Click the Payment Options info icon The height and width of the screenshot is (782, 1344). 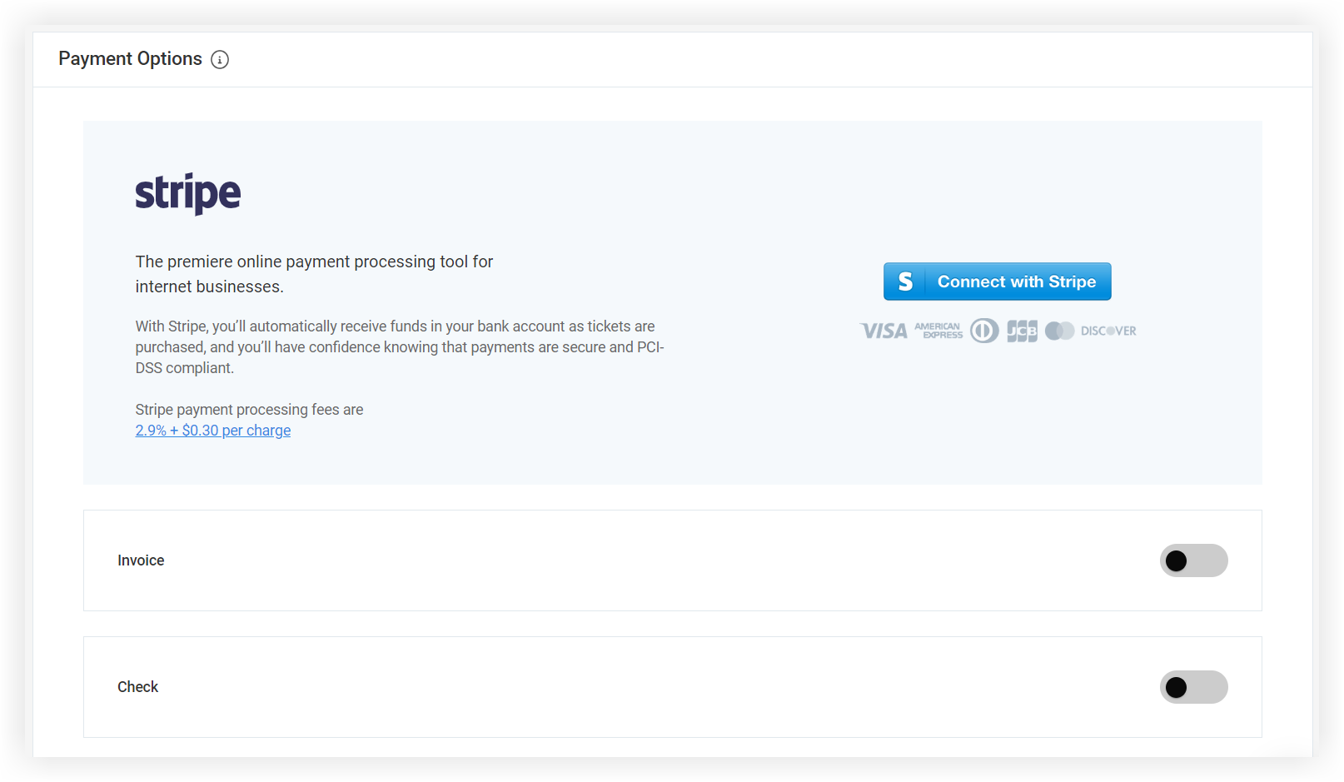(x=220, y=59)
